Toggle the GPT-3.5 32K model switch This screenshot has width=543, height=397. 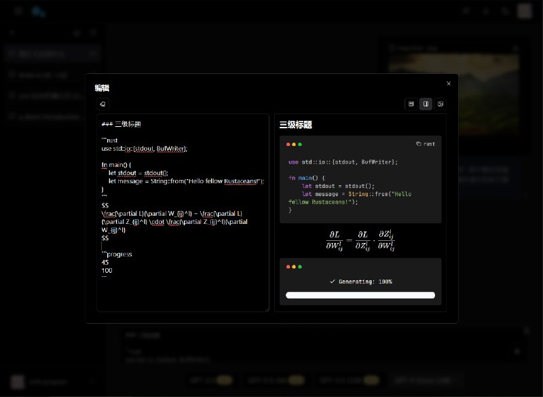click(x=371, y=380)
